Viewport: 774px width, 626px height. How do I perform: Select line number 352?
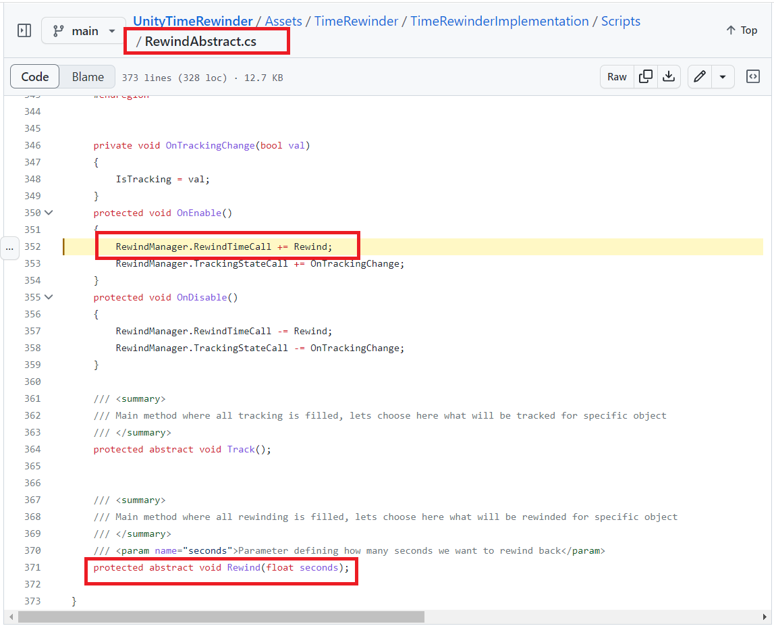[x=32, y=247]
